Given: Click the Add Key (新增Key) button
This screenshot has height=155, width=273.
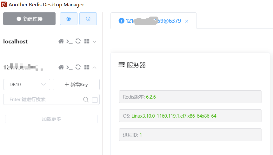Looking at the screenshot, I should pos(76,84).
